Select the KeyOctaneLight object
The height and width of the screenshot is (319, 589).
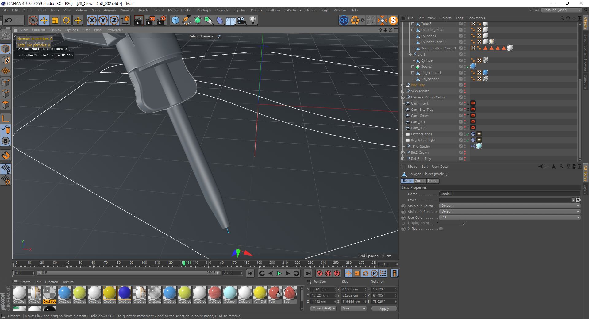(x=423, y=140)
